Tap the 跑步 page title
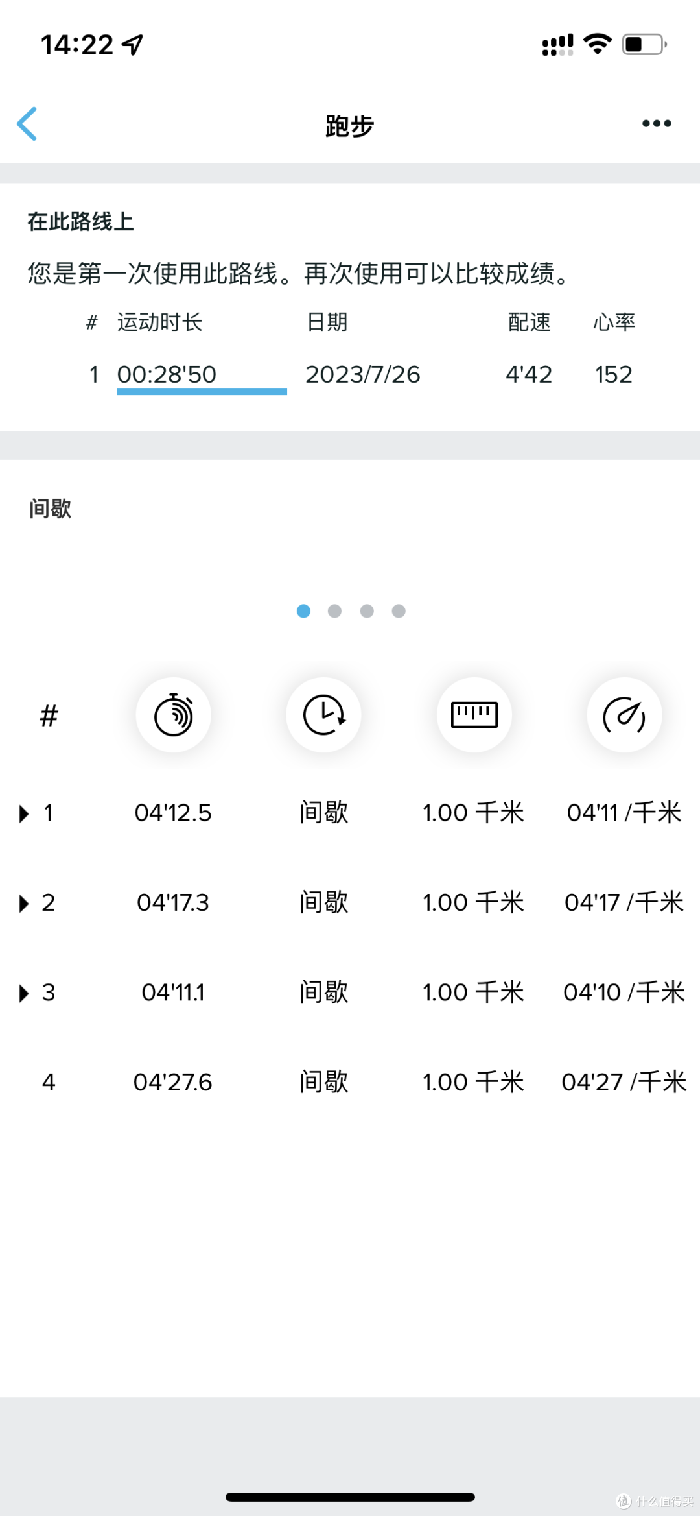The height and width of the screenshot is (1516, 700). (350, 125)
